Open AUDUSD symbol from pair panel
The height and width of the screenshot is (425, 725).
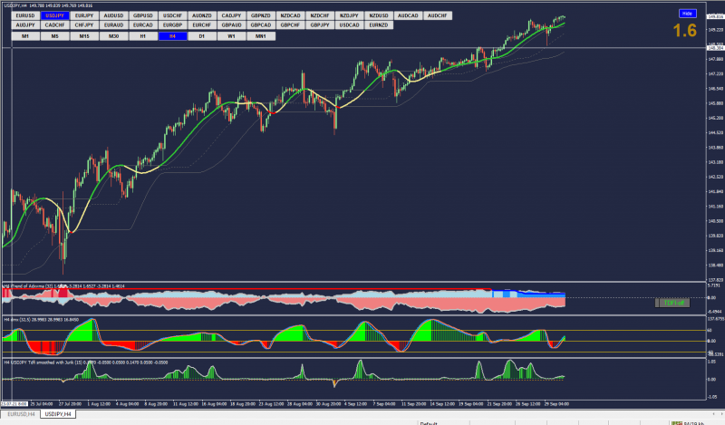(x=114, y=15)
